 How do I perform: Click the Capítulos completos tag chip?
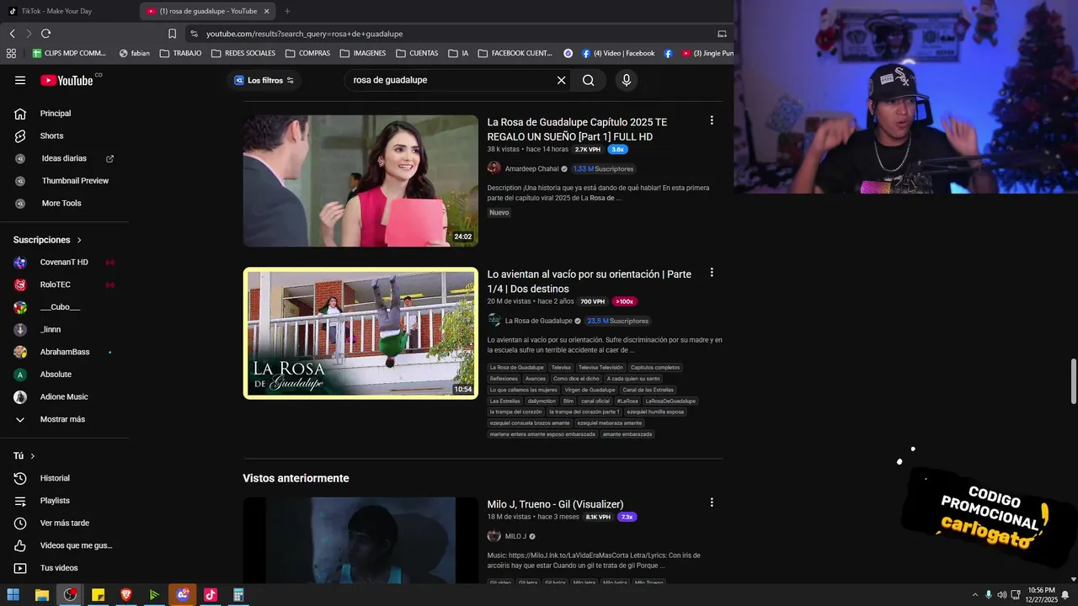point(655,368)
